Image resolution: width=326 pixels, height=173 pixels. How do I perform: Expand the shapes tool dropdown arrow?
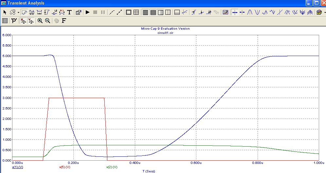click(18, 12)
